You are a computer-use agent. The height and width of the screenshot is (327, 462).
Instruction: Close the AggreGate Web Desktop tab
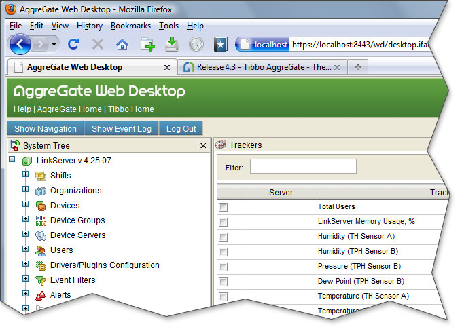pos(166,67)
